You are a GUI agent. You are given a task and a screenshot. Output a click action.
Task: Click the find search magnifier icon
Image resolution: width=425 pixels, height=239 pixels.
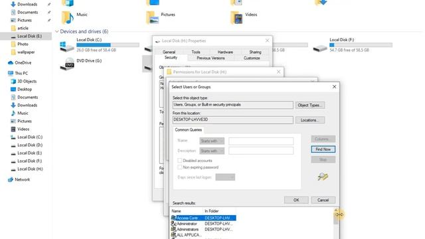coord(323,177)
